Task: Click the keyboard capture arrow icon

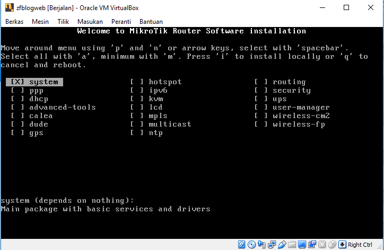Action: 343,244
